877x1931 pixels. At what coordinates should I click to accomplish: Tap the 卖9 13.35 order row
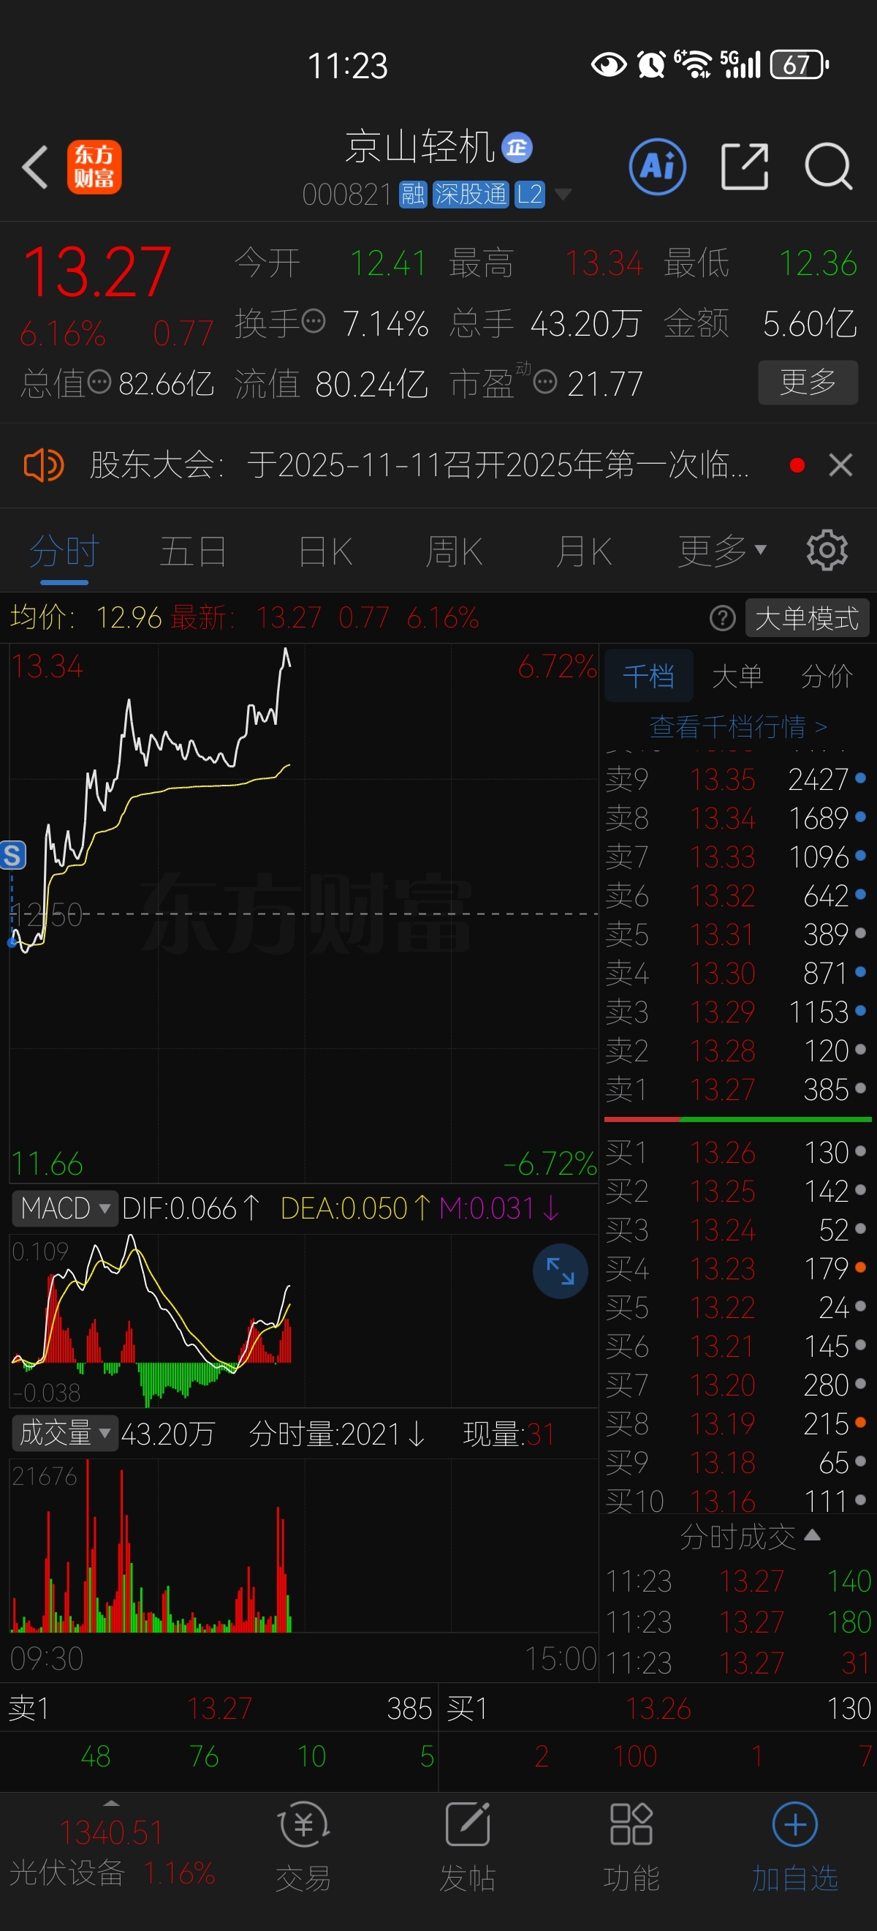(x=737, y=780)
